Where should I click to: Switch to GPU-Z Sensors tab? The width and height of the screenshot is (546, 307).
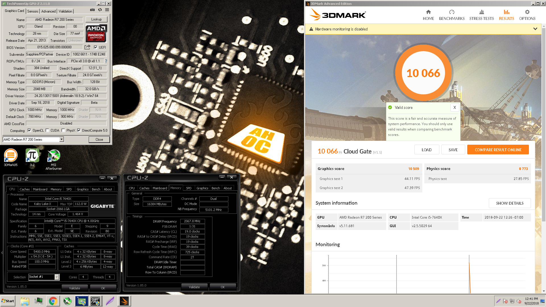33,11
